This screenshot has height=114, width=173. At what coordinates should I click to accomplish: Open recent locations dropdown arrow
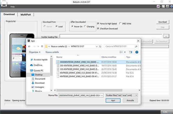tap(38, 46)
